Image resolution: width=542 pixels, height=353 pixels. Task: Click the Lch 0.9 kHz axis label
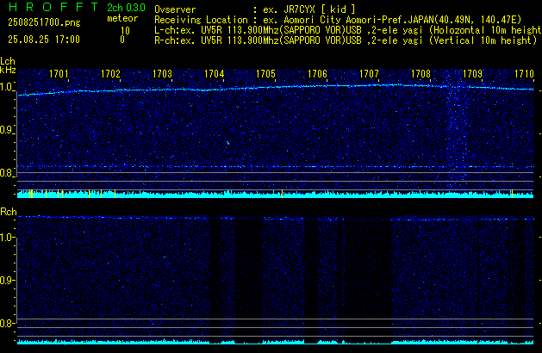click(x=7, y=130)
